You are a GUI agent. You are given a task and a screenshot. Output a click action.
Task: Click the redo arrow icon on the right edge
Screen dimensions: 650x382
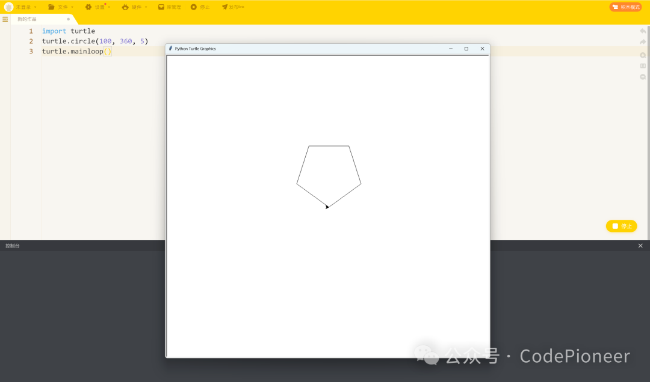643,41
